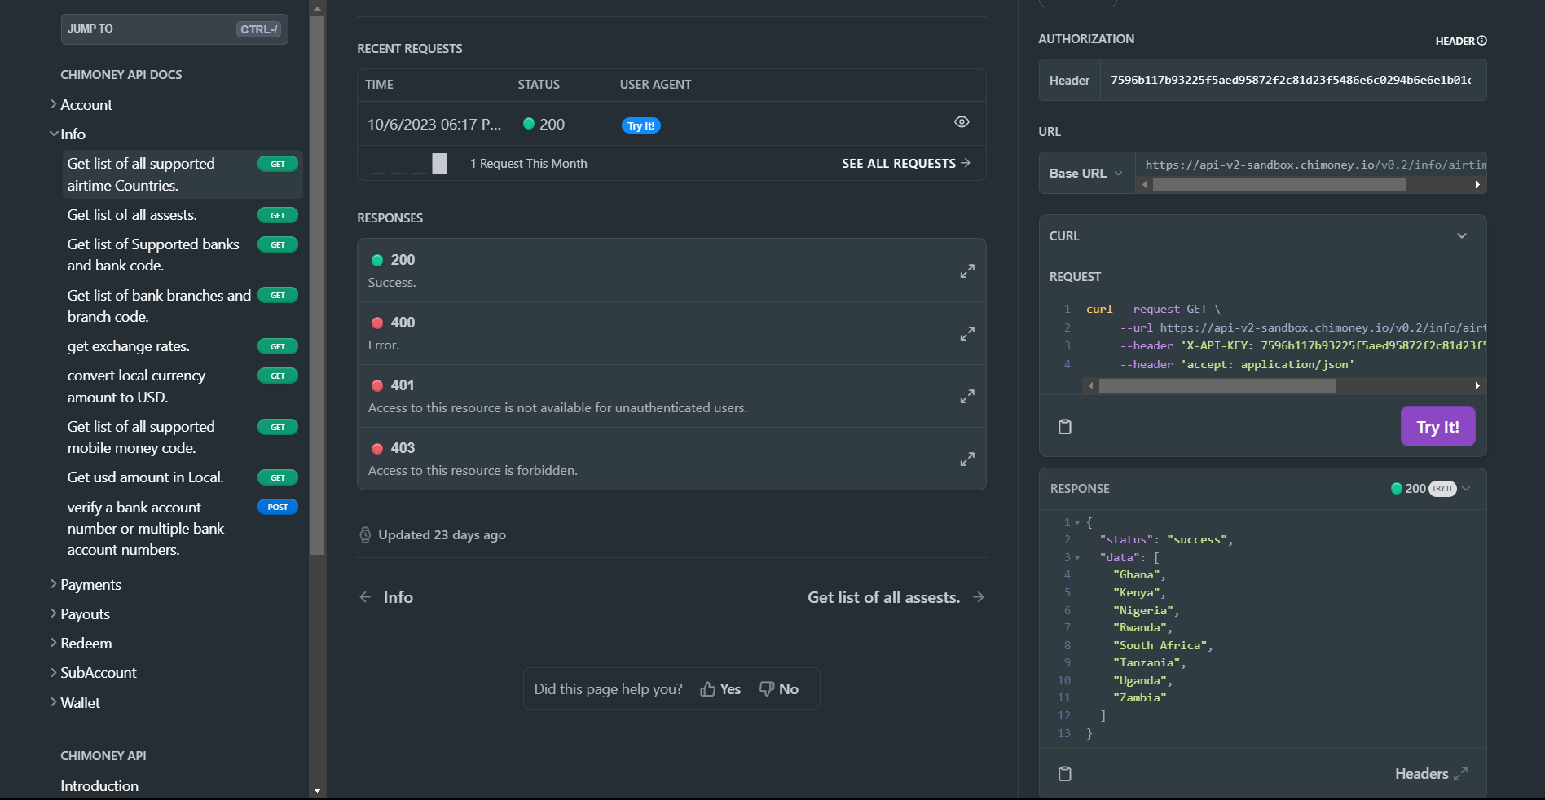Viewport: 1545px width, 800px height.
Task: Expand the 200 Success response
Action: pyautogui.click(x=967, y=271)
